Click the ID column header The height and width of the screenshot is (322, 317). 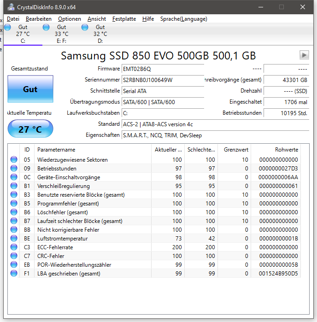pyautogui.click(x=27, y=150)
